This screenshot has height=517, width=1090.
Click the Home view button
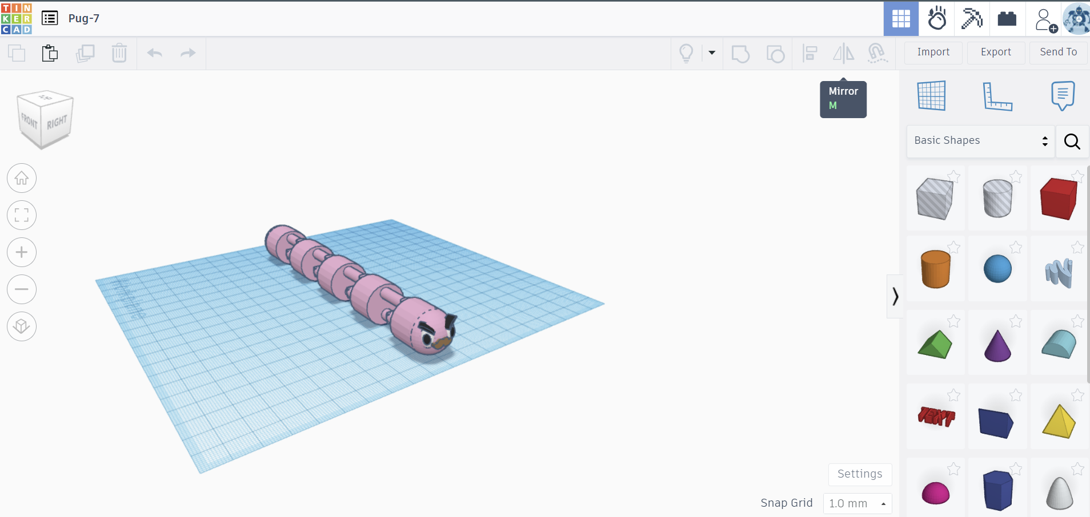22,178
